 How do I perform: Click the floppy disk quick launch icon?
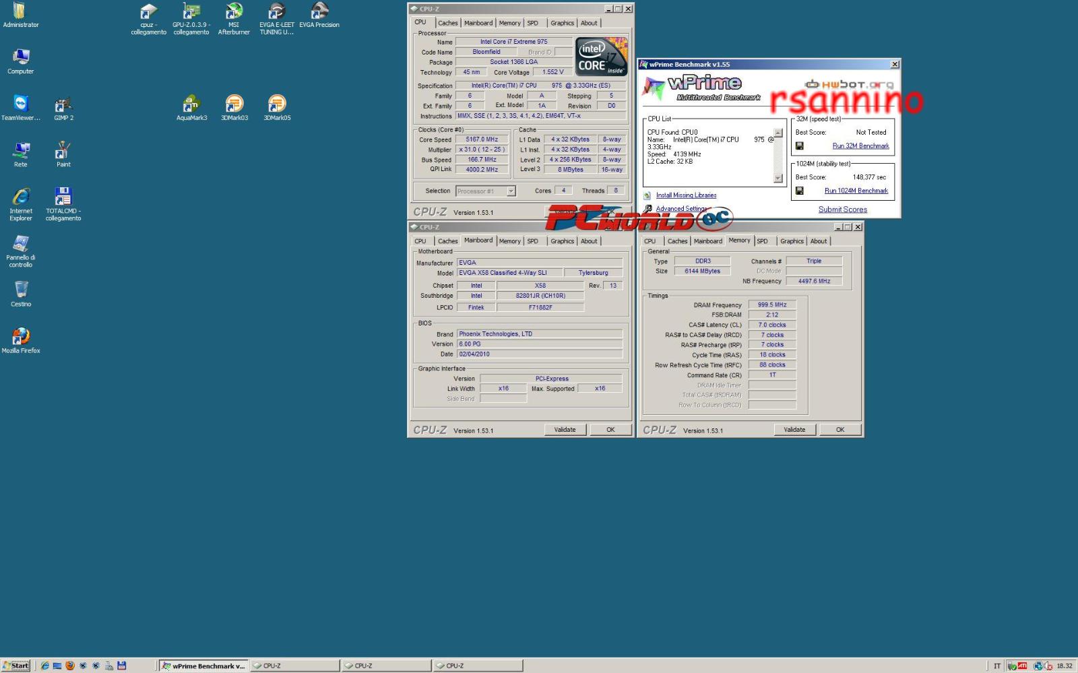tap(122, 666)
